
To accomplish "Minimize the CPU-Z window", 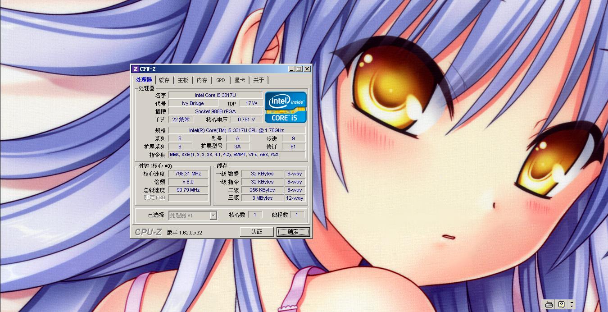I will point(292,69).
